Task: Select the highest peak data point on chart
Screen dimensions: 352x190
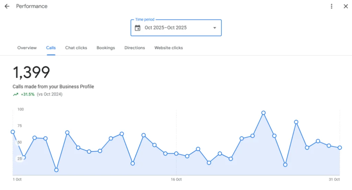Action: click(263, 113)
